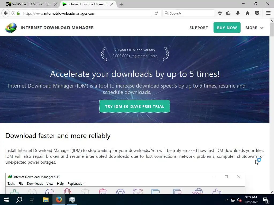Click the scrollbar down arrow
The height and width of the screenshot is (205, 274).
272,192
